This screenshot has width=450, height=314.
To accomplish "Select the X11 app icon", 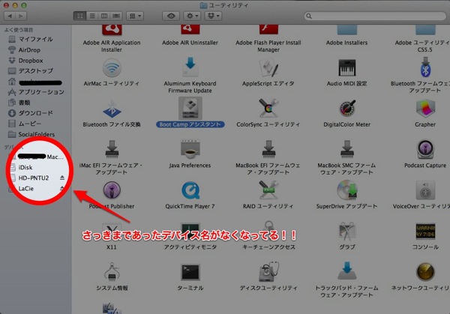I will click(x=112, y=232).
